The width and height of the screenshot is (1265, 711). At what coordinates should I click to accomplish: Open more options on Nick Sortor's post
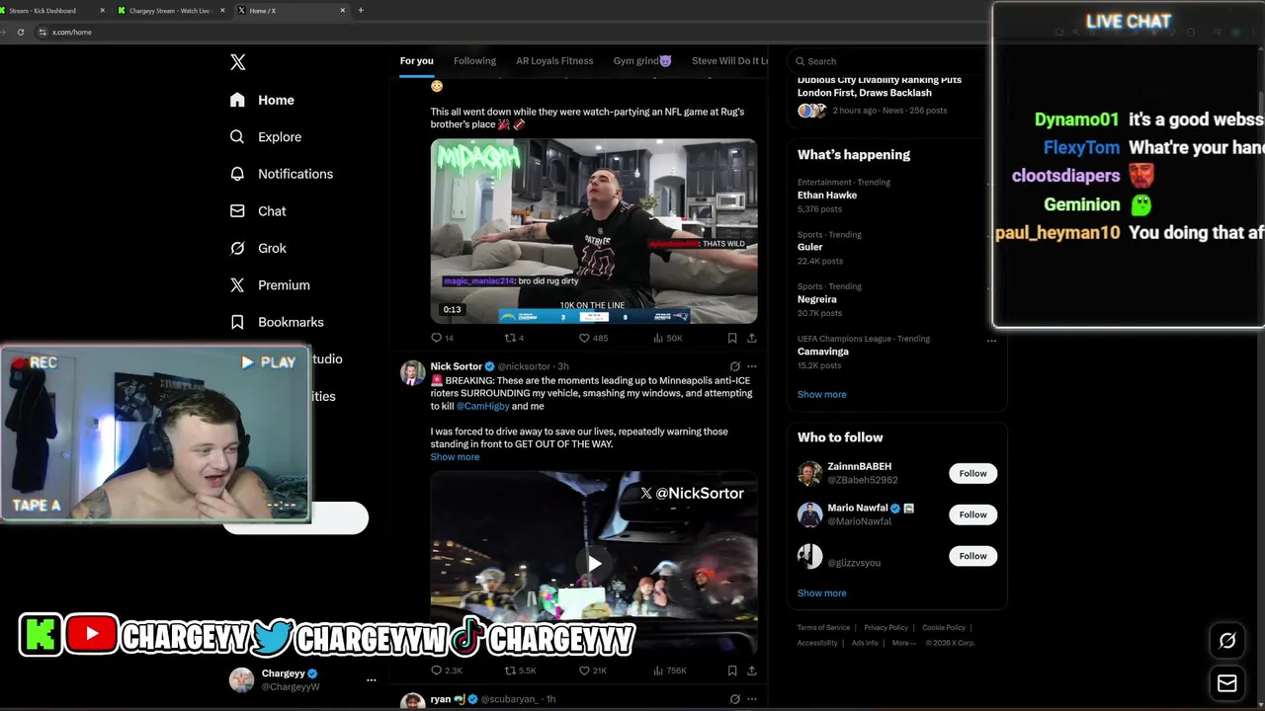752,366
